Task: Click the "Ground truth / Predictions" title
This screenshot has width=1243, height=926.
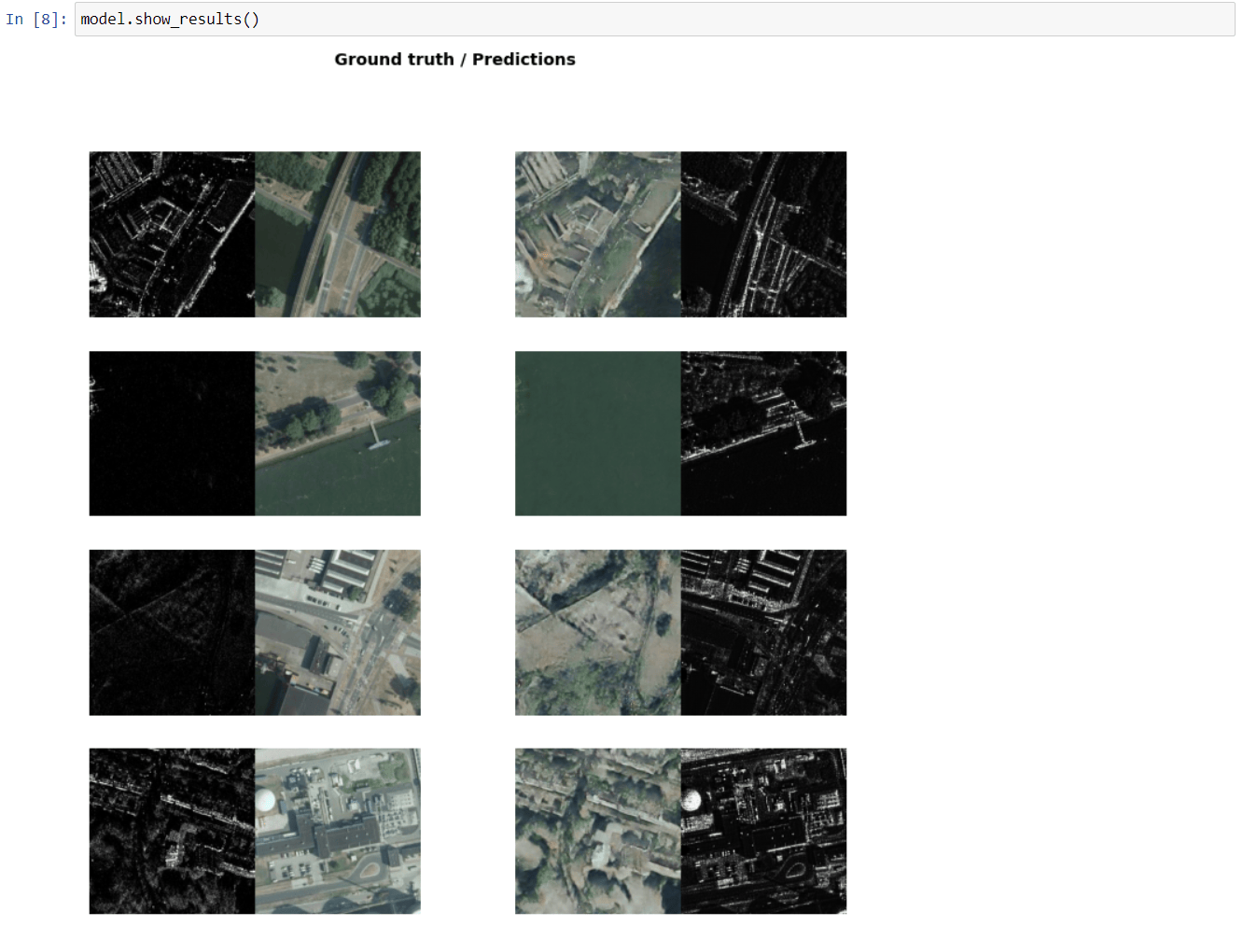Action: tap(454, 59)
